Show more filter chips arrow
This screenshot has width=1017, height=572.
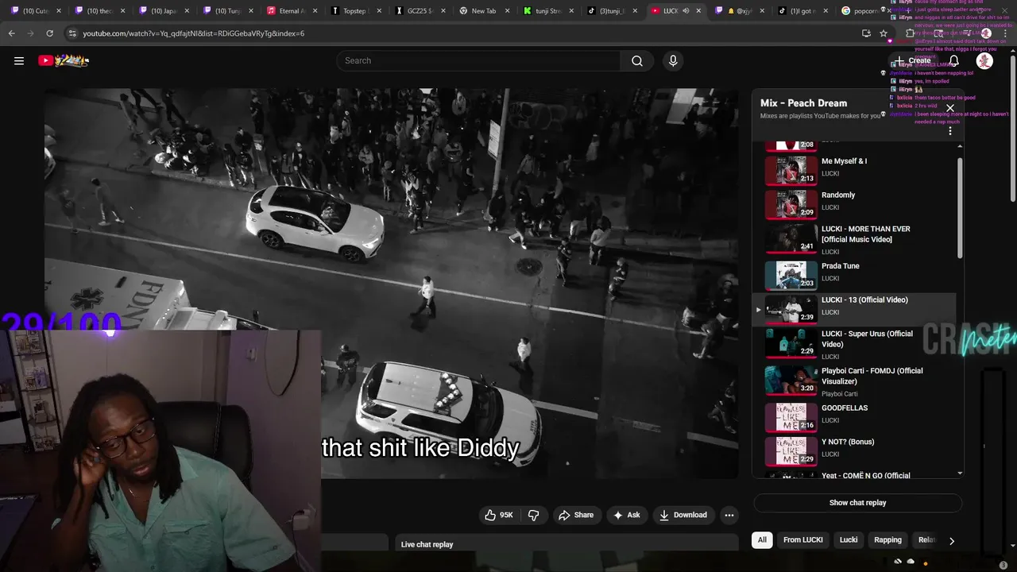[x=951, y=540]
